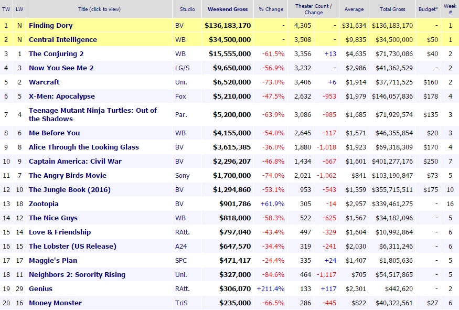Screen dimensions: 459x310
Task: Click the $31,634 average value
Action: (x=354, y=26)
